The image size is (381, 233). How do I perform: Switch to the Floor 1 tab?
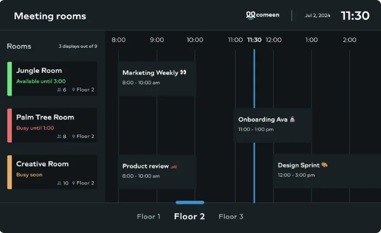click(x=148, y=216)
